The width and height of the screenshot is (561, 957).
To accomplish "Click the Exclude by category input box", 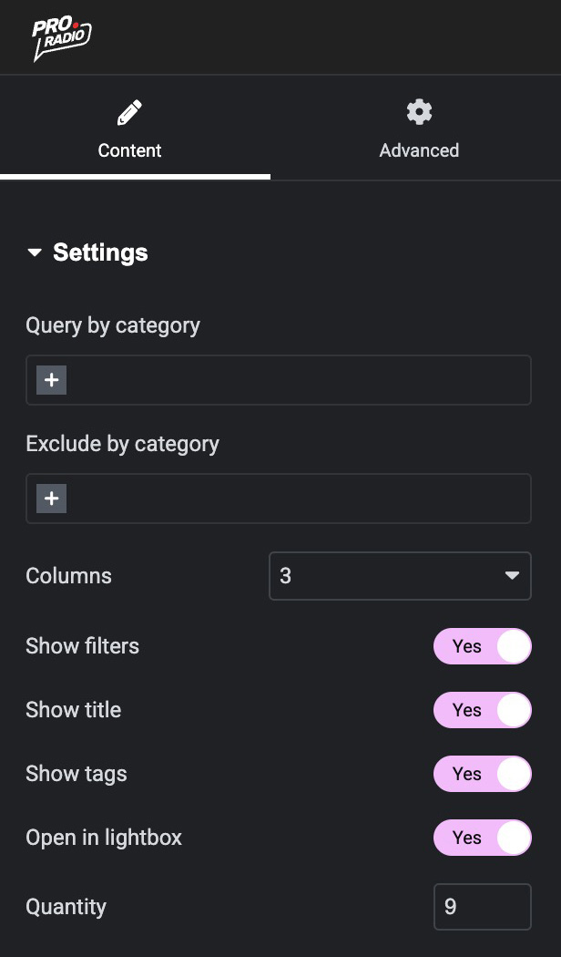I will 291,499.
